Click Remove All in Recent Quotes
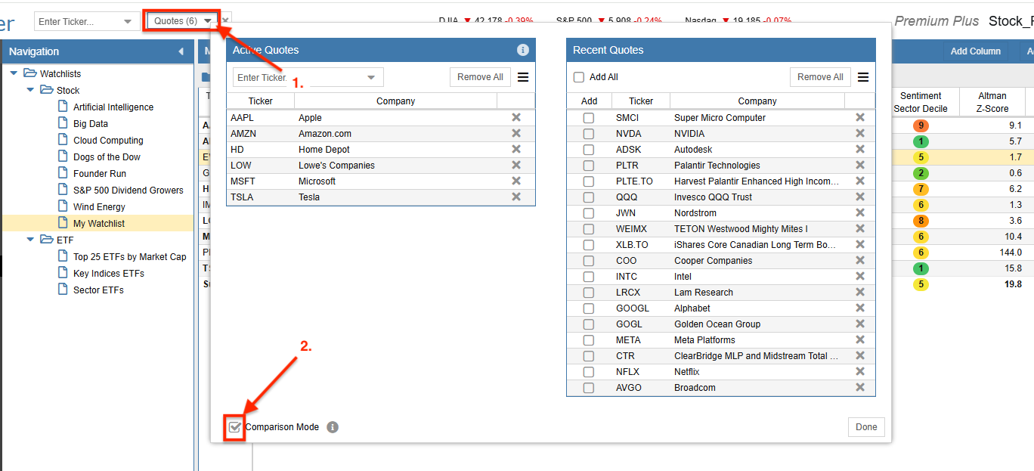 (820, 77)
